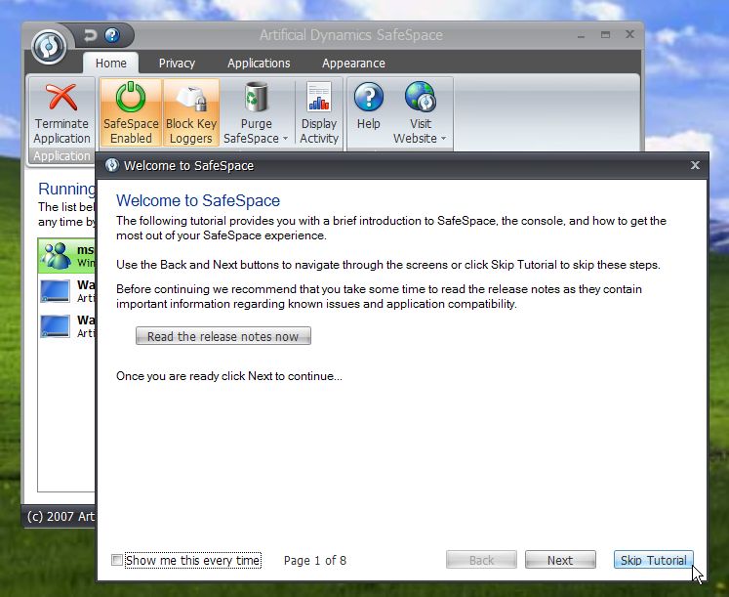
Task: Click the small blue help icon in the title bar
Action: point(112,35)
